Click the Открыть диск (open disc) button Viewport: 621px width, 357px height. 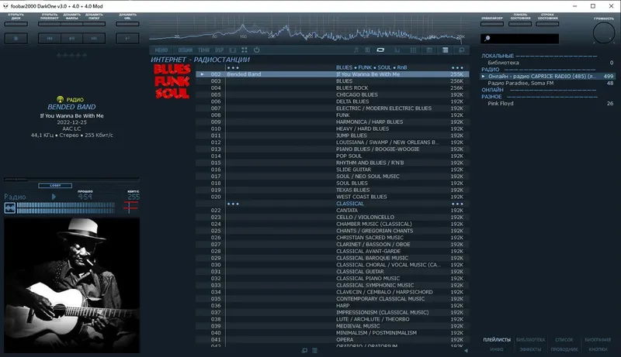click(x=16, y=24)
